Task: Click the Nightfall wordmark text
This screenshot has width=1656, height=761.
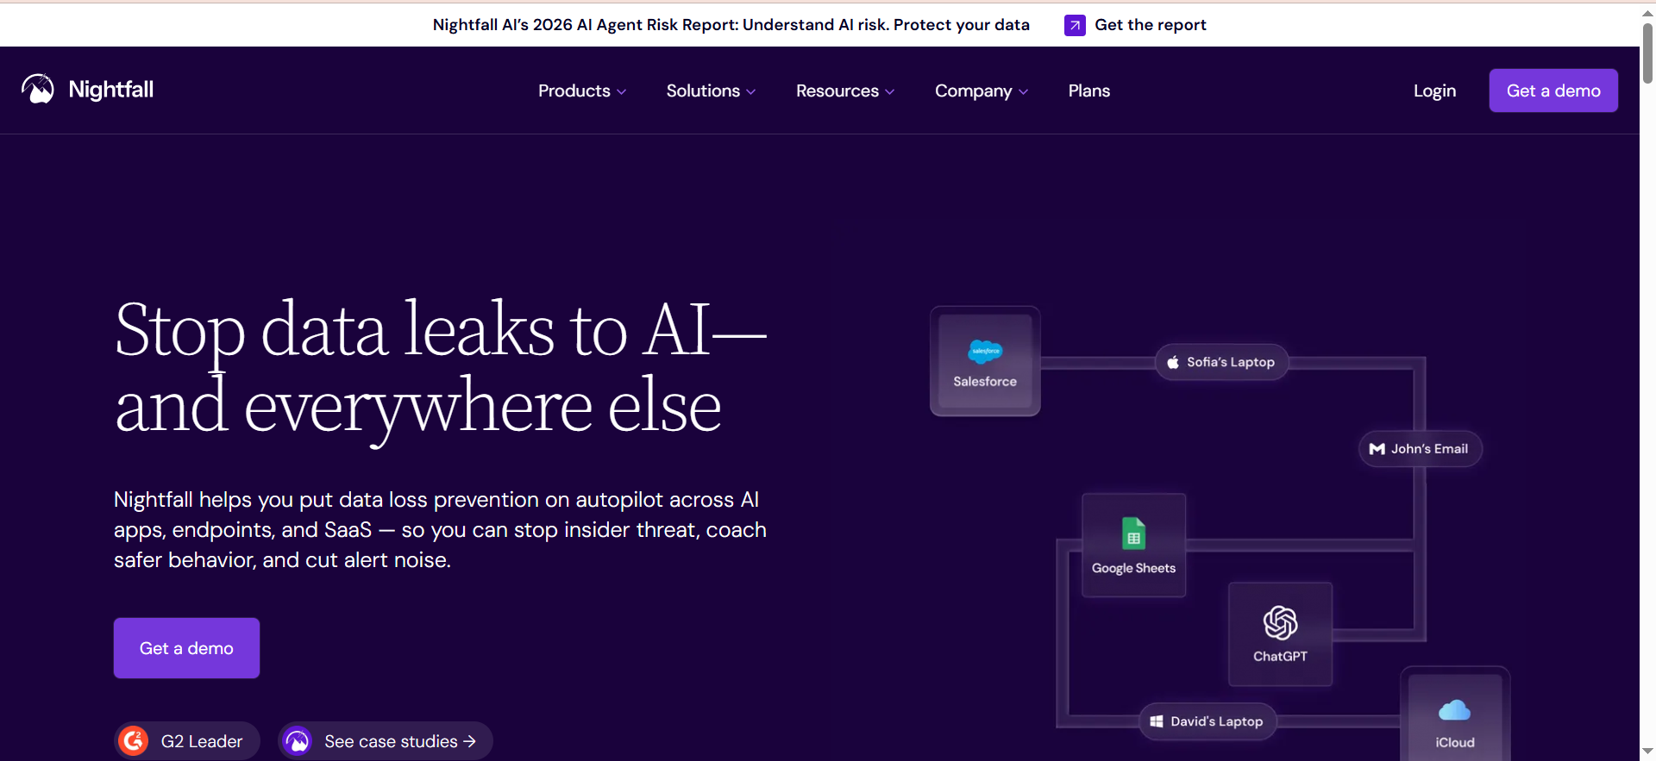Action: click(111, 90)
